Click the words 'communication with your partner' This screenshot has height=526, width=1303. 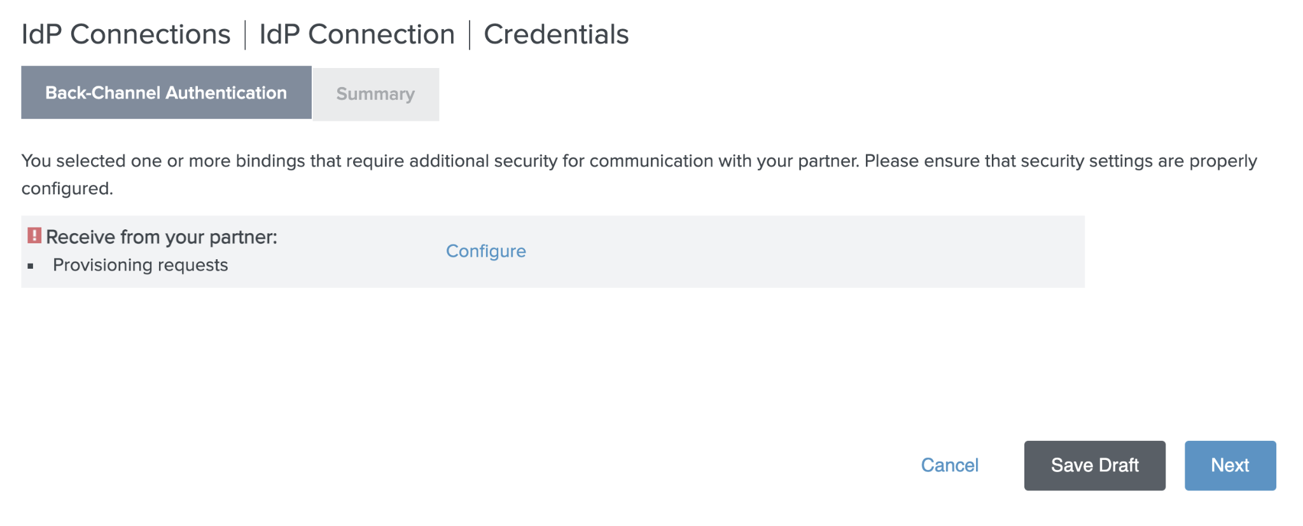coord(724,161)
